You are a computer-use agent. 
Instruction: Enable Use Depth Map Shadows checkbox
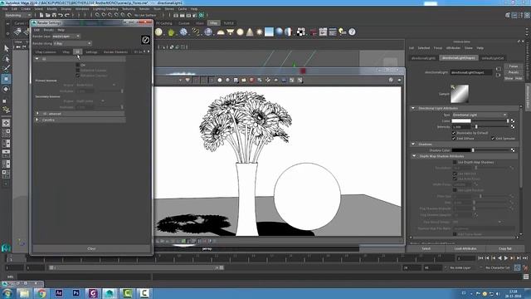pos(455,163)
